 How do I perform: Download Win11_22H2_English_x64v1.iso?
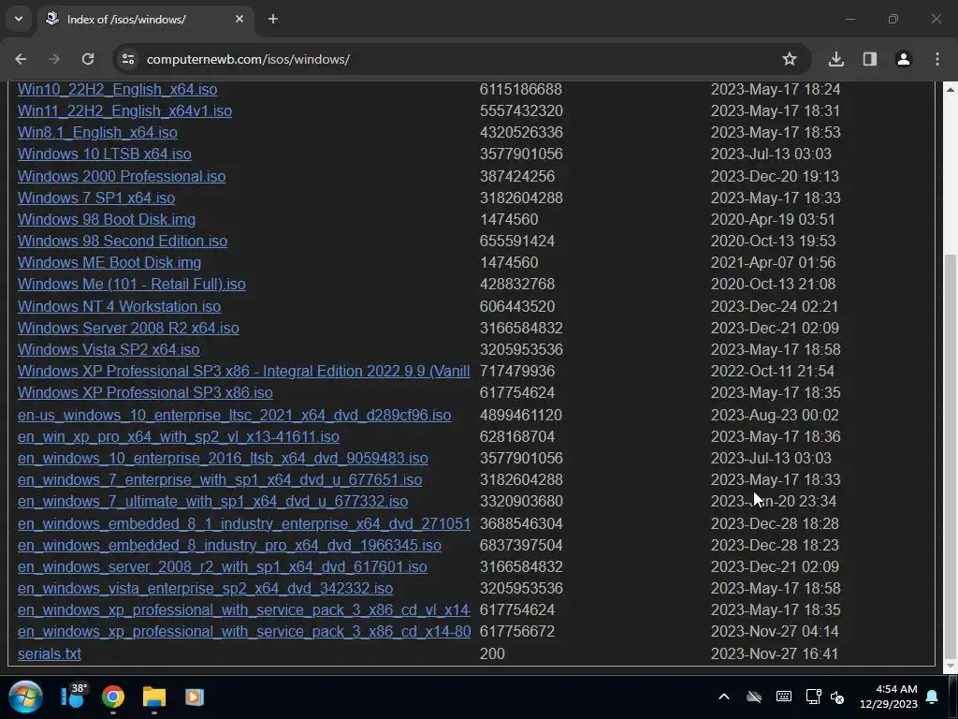click(124, 110)
